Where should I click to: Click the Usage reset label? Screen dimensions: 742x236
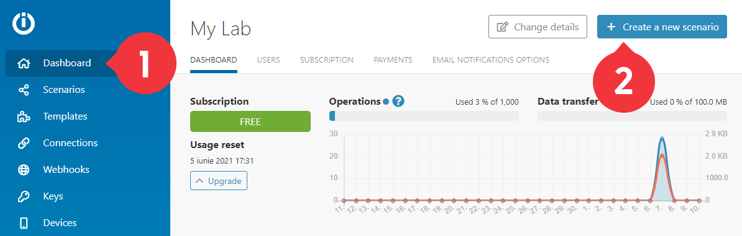[218, 145]
